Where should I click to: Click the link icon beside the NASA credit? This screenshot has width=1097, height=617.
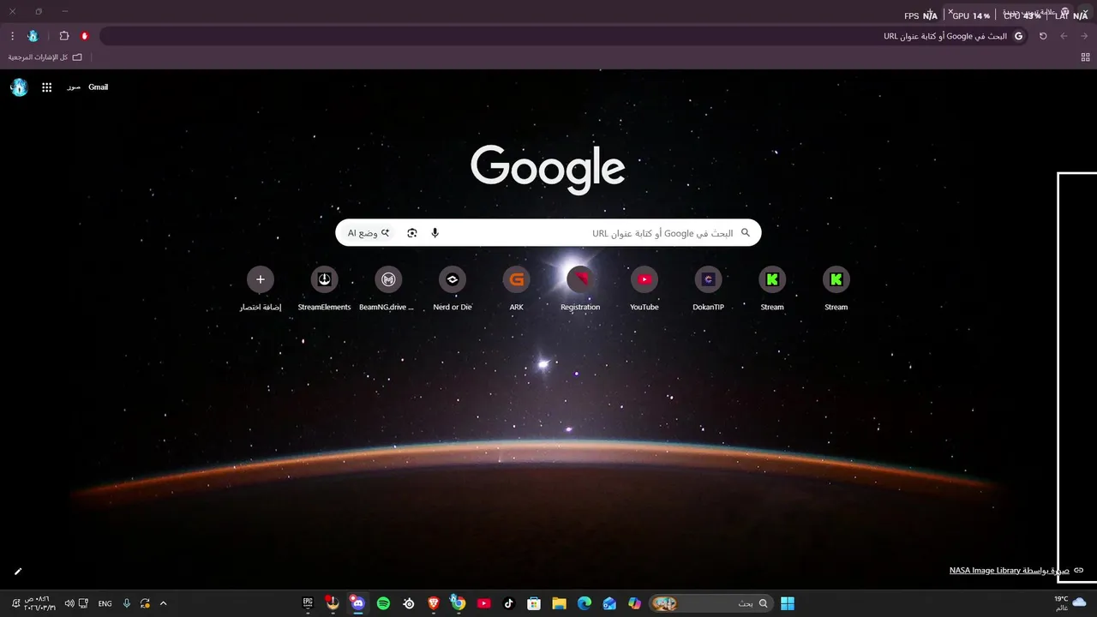1079,571
